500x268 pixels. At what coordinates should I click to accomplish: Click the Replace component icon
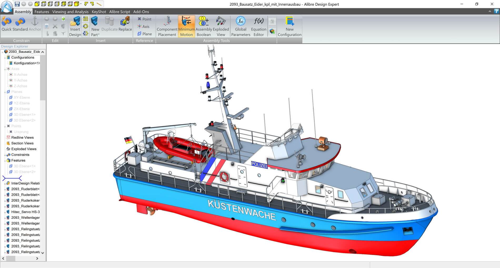click(x=125, y=24)
